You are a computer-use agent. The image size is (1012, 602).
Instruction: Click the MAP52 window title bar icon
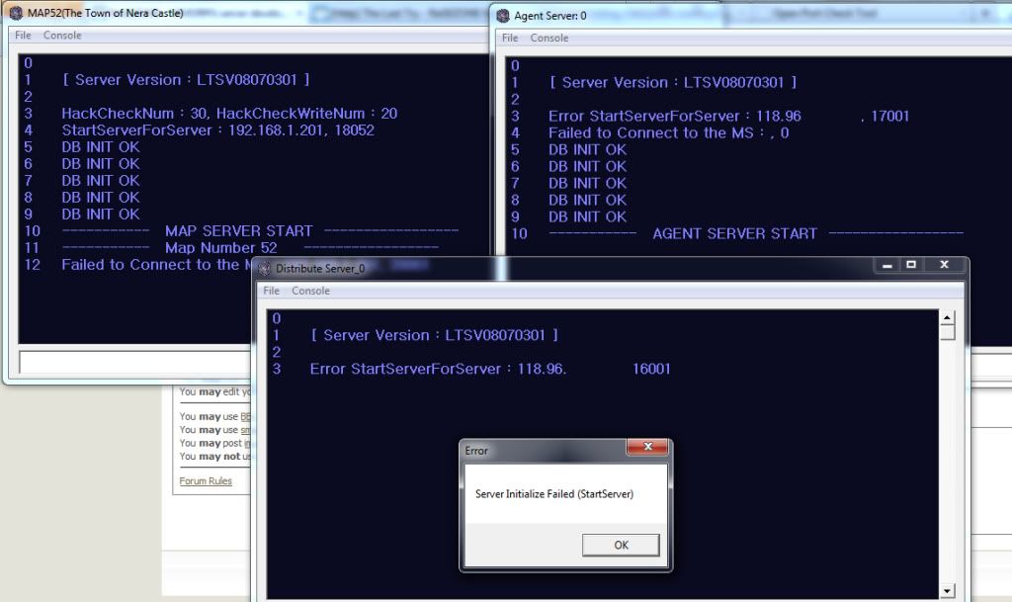tap(16, 14)
